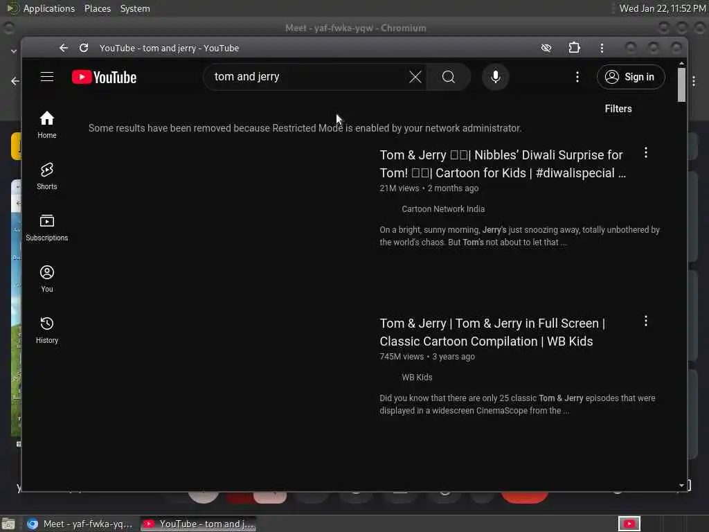Screen dimensions: 709x532
Task: Open the YouTube hamburger guide menu
Action: 47,77
